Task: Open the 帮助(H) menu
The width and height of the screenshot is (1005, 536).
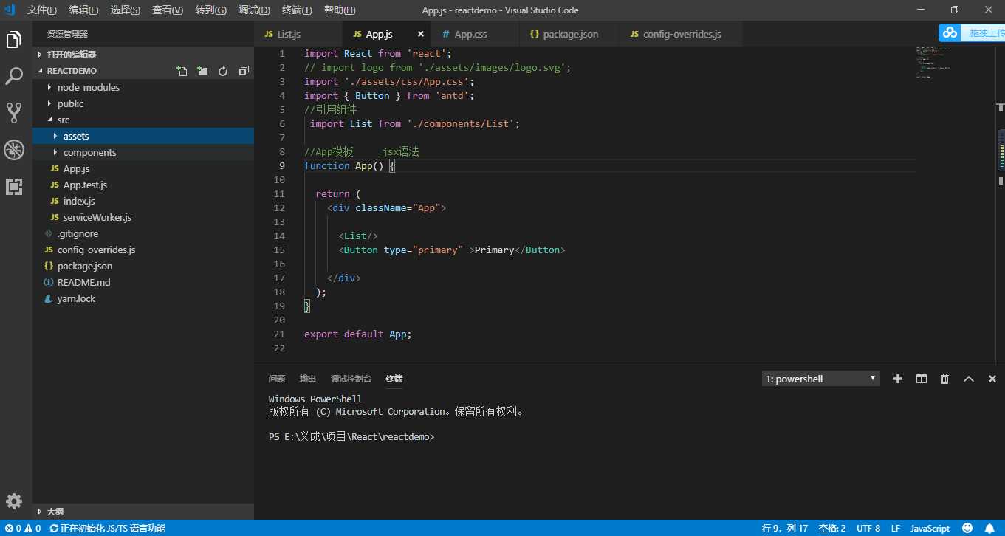Action: 340,10
